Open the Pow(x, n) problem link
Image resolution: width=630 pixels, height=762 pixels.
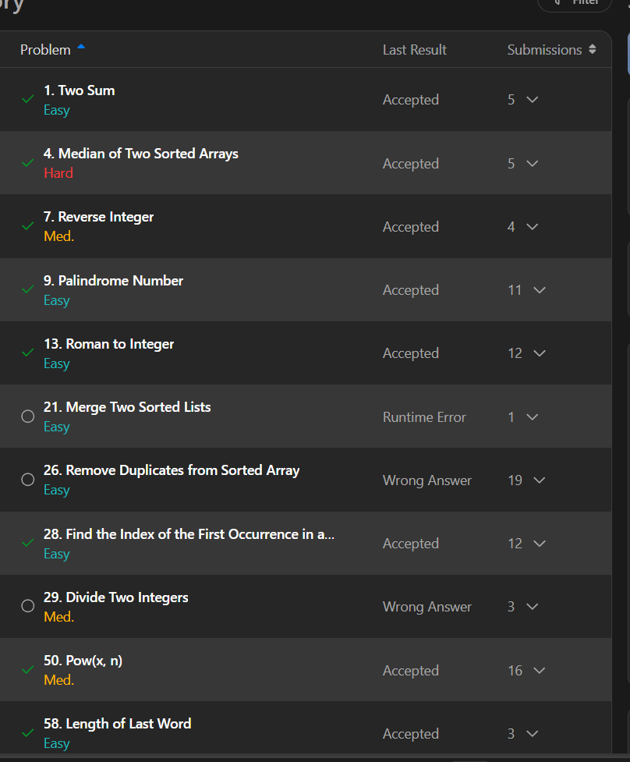pyautogui.click(x=83, y=661)
